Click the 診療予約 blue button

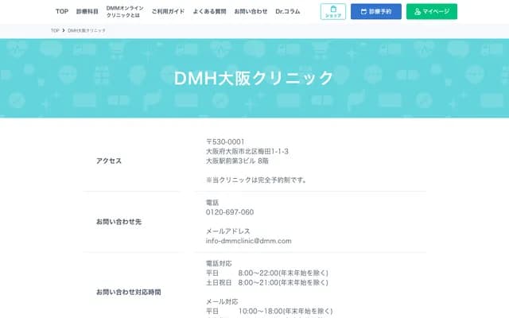click(x=376, y=12)
